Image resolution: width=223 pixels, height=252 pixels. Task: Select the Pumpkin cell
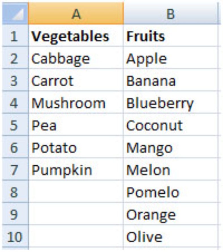point(76,169)
